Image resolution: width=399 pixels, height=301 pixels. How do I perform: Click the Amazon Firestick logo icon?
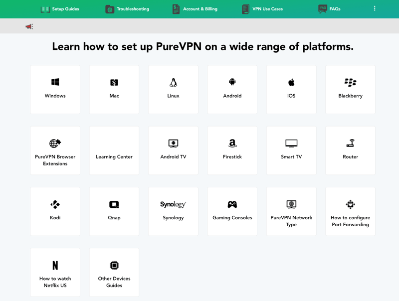[232, 143]
